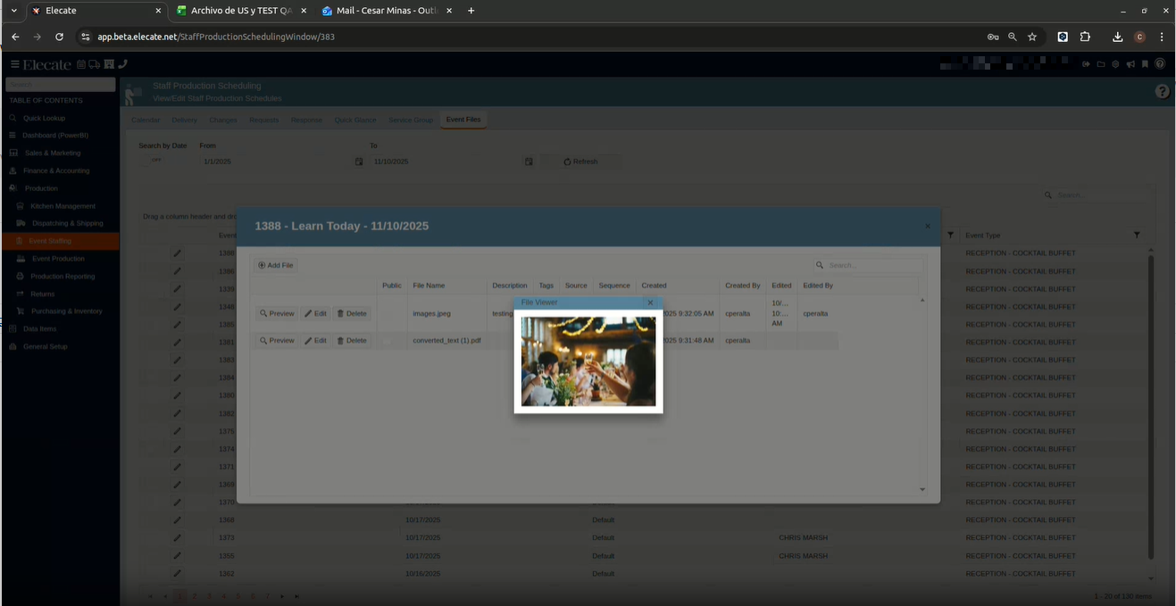Click the hamburger menu icon beside Elecate
The width and height of the screenshot is (1176, 606).
[14, 64]
